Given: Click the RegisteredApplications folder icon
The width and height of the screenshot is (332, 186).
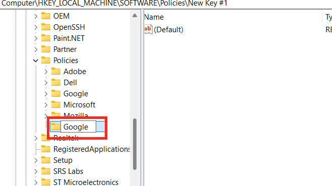Looking at the screenshot, I should click(x=46, y=149).
